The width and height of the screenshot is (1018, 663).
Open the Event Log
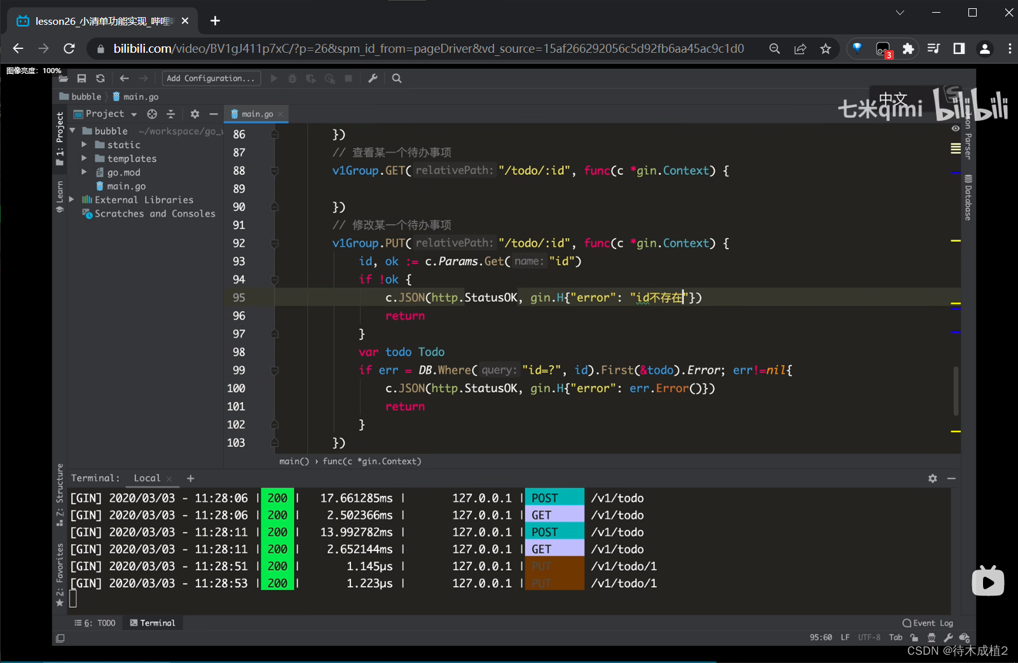tap(928, 623)
